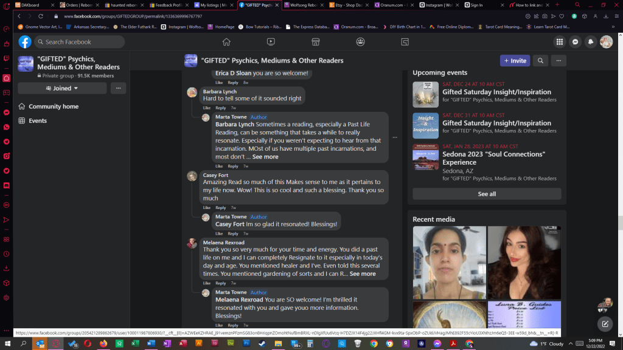Open the Groups icon in top navigation
Screen dimensions: 623x350
360,42
